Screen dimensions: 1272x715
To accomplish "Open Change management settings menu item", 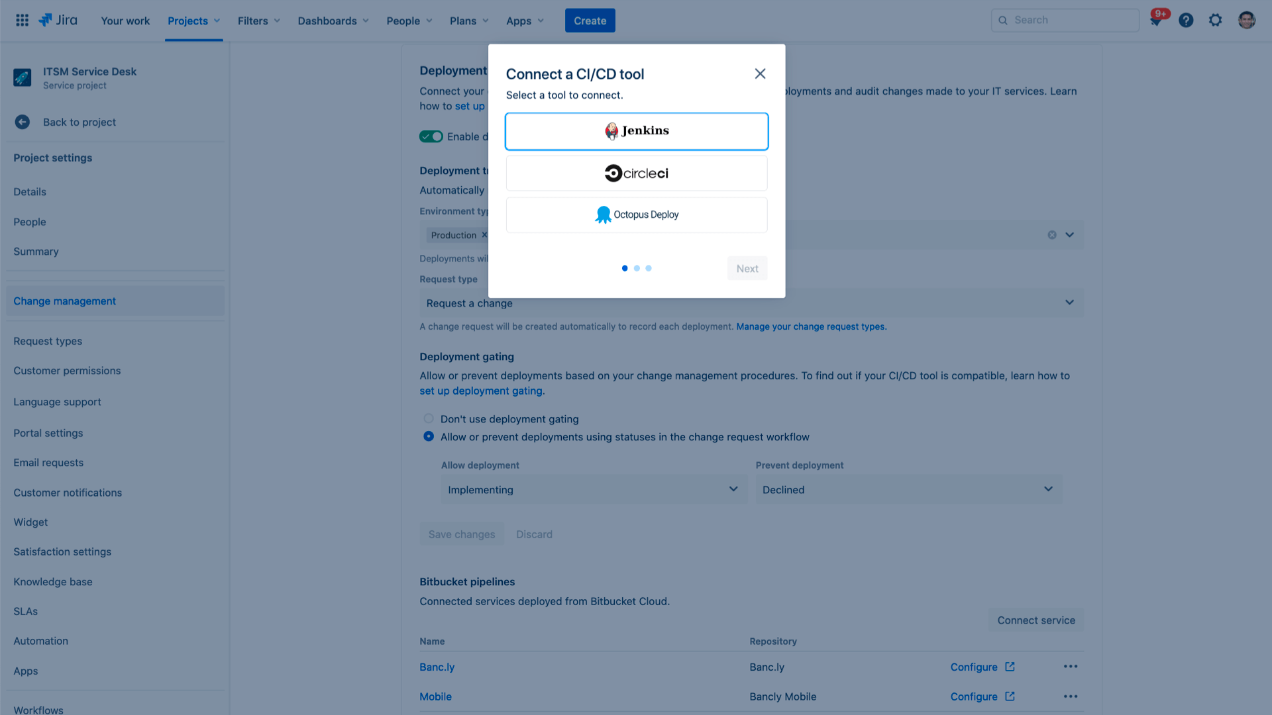I will (x=64, y=301).
